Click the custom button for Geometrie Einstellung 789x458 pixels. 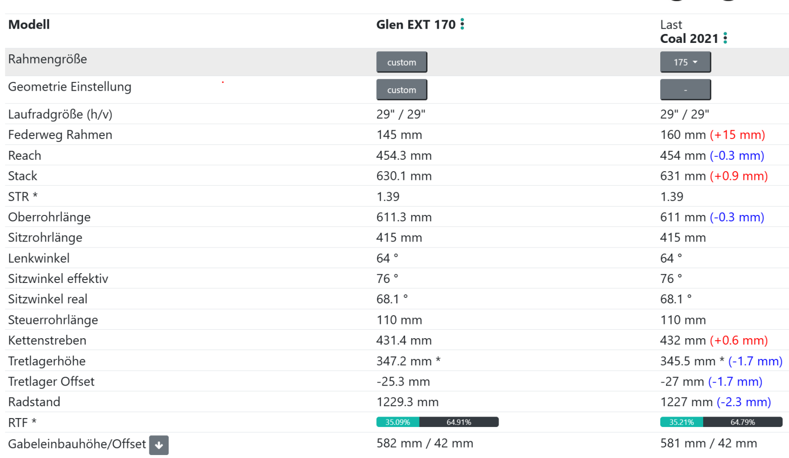tap(401, 90)
